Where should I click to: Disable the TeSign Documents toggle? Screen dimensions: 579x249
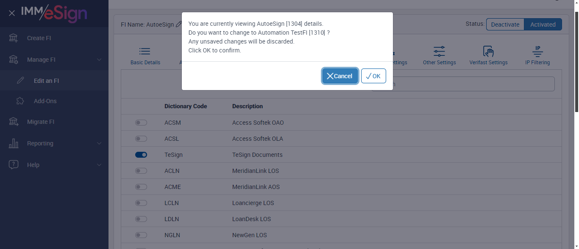141,155
